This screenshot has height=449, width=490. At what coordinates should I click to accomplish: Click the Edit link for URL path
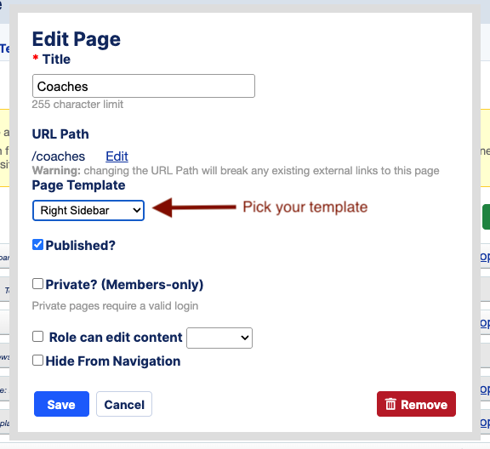point(117,156)
